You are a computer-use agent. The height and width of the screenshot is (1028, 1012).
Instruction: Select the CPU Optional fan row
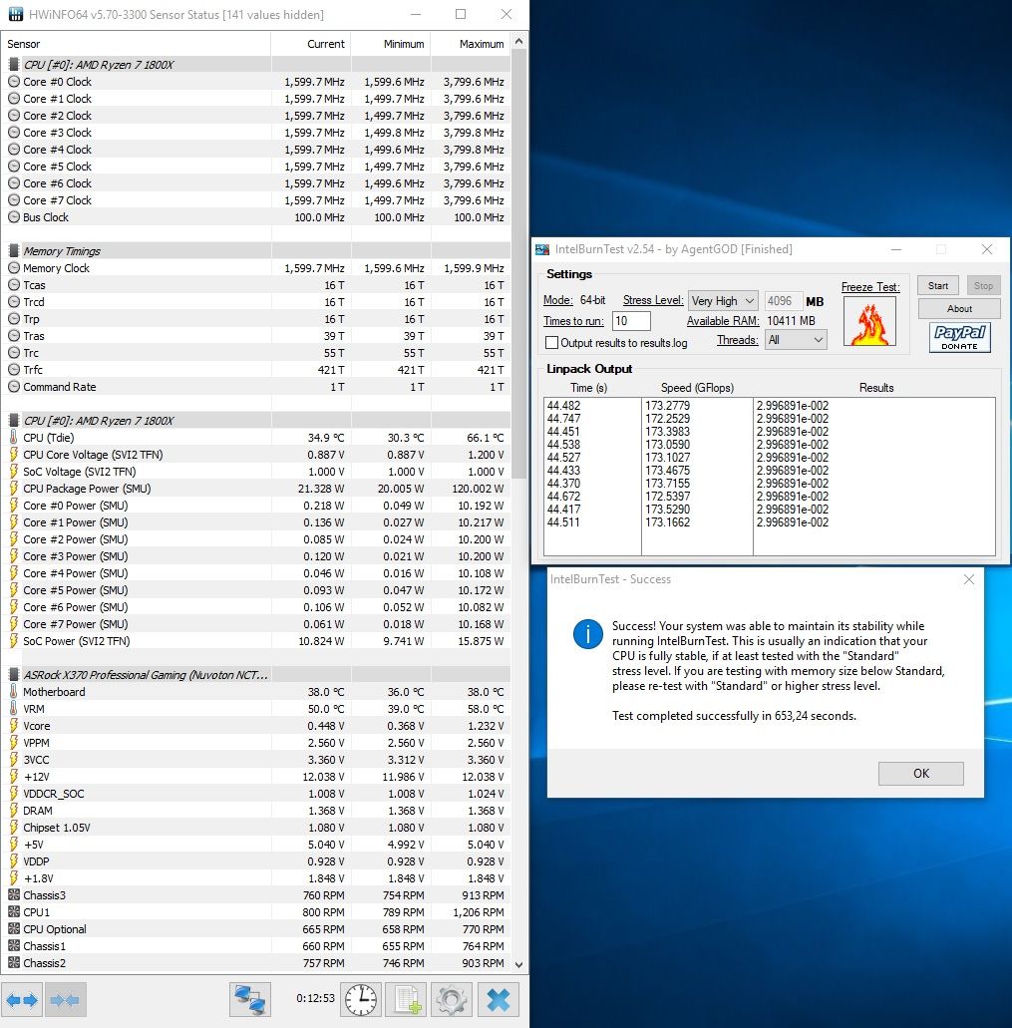pyautogui.click(x=256, y=929)
